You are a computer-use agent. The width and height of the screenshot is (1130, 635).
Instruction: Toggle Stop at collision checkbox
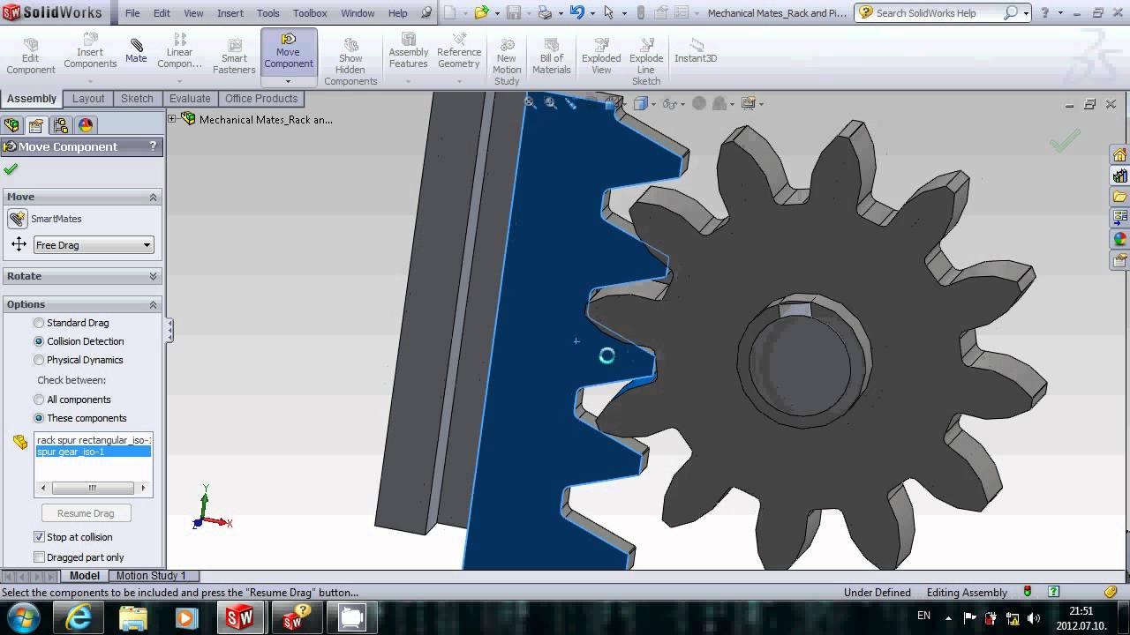(39, 537)
